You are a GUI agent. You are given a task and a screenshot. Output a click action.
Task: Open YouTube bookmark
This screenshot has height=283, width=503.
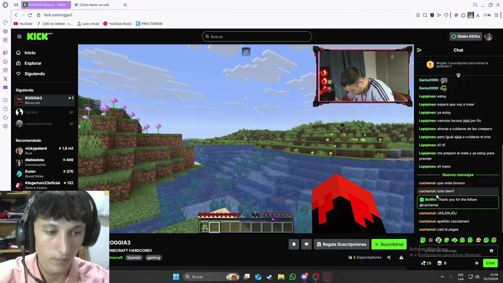(x=23, y=24)
